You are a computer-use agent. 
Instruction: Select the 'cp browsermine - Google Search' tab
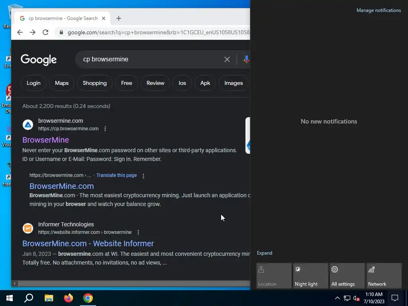[63, 18]
